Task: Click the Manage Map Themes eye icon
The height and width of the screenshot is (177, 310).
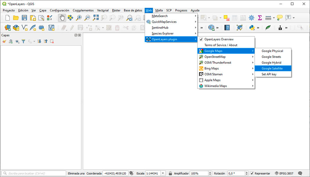Action: [17, 41]
